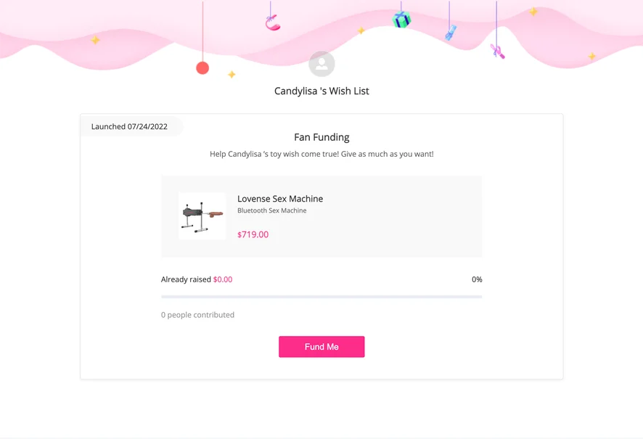Click the yellow sparkle star near red ball
Screen dimensions: 643x439
point(232,74)
